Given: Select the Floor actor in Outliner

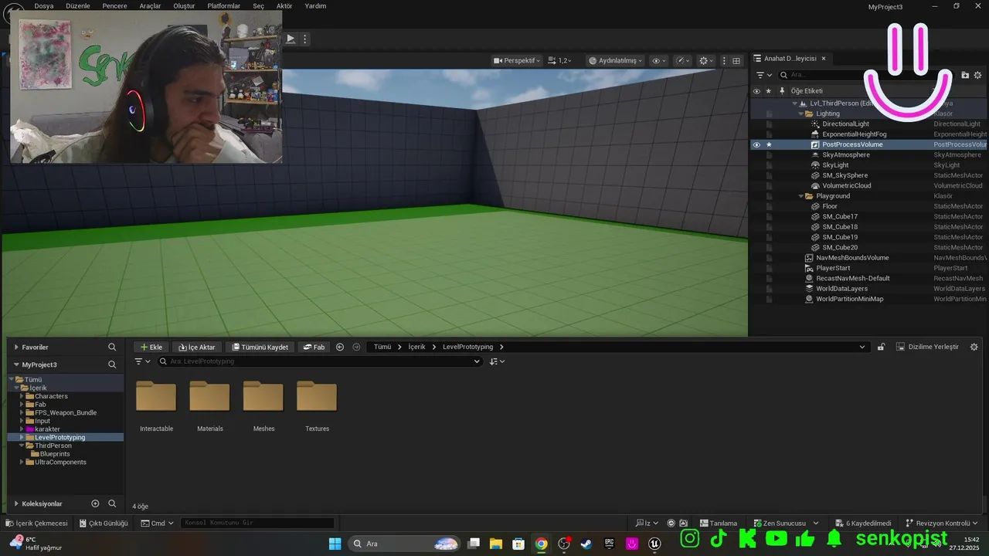Looking at the screenshot, I should pos(830,206).
